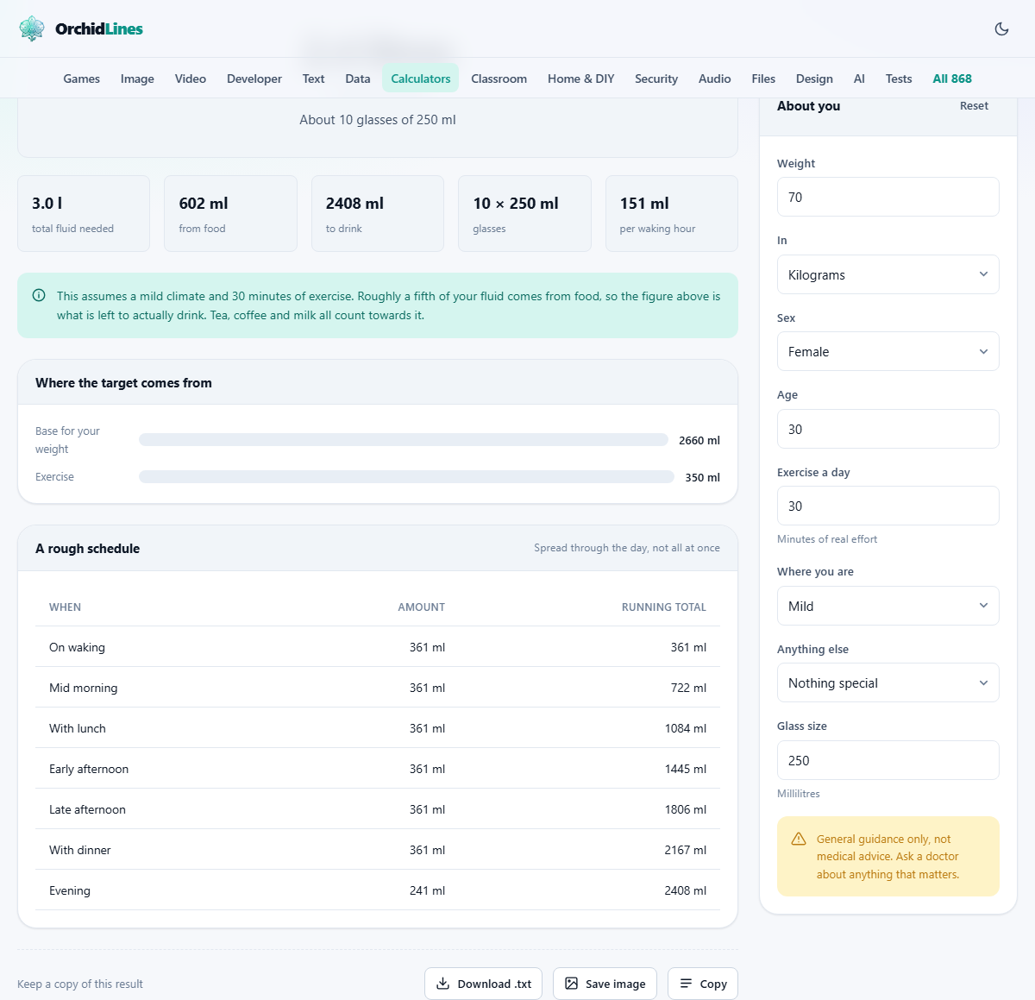The width and height of the screenshot is (1035, 1000).
Task: Select the Late afternoon schedule row
Action: [378, 809]
